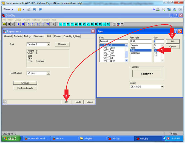185x143 pixels.
Task: Show Source with S button
Action: click(x=108, y=24)
